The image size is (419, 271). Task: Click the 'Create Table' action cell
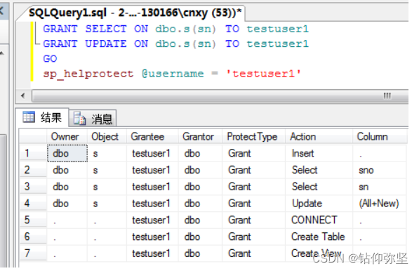click(x=319, y=237)
